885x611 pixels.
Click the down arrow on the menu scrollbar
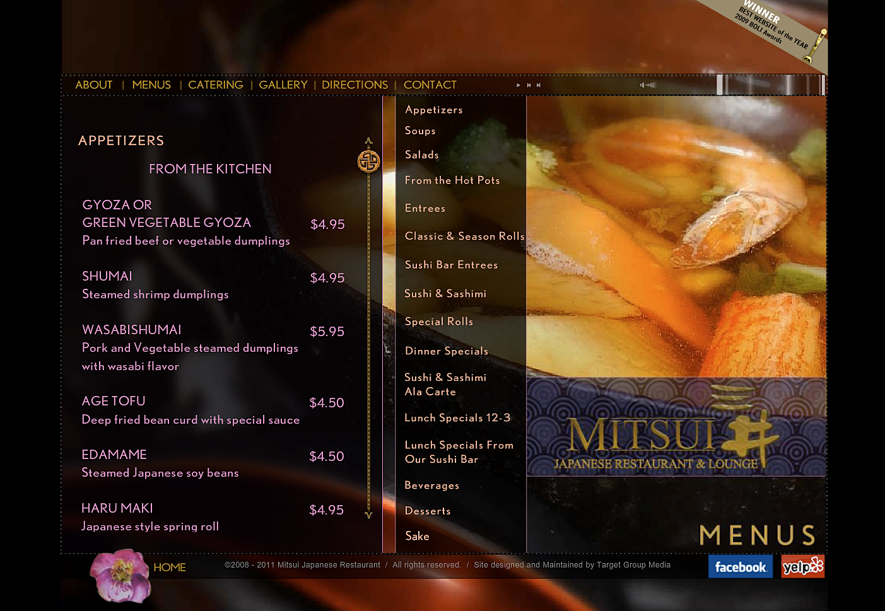click(x=369, y=515)
